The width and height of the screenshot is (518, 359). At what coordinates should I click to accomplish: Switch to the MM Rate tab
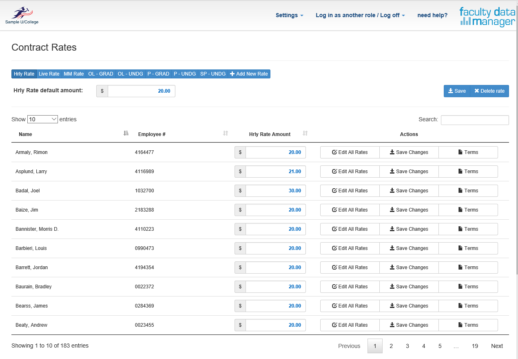74,74
